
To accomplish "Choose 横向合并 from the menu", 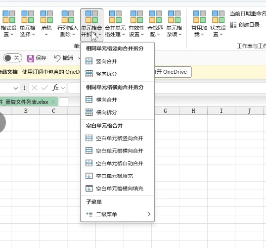I will [x=117, y=99].
